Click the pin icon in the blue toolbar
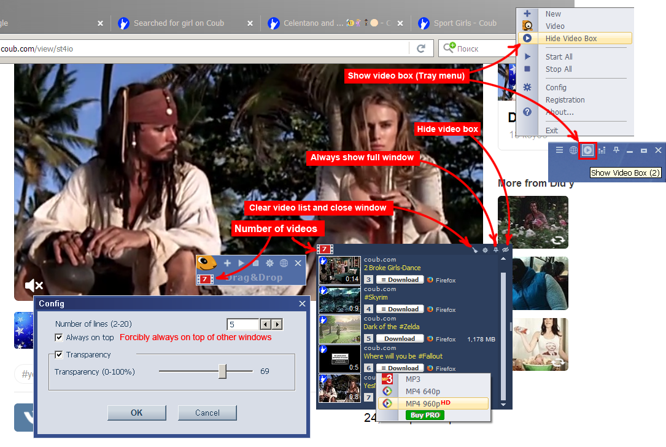 (x=616, y=150)
